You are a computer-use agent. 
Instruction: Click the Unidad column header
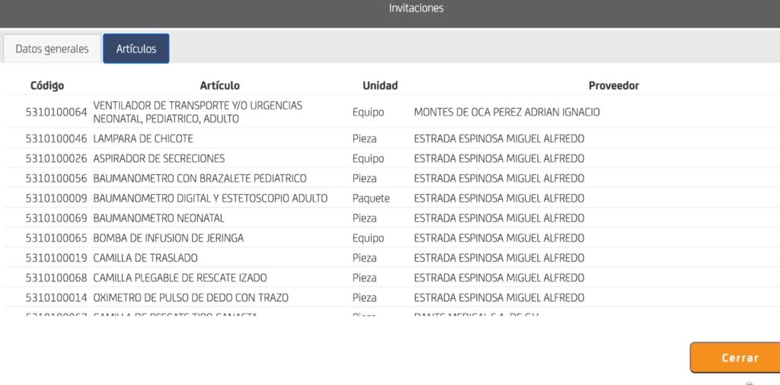(x=380, y=85)
